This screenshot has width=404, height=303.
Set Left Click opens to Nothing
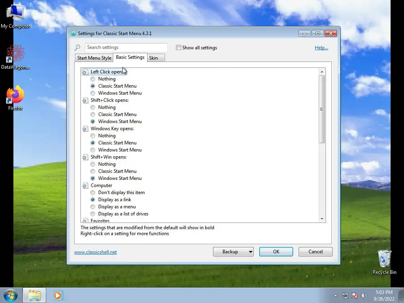point(93,79)
